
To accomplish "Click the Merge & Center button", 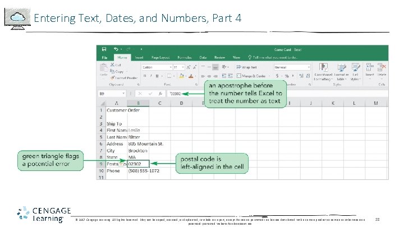I will click(251, 76).
